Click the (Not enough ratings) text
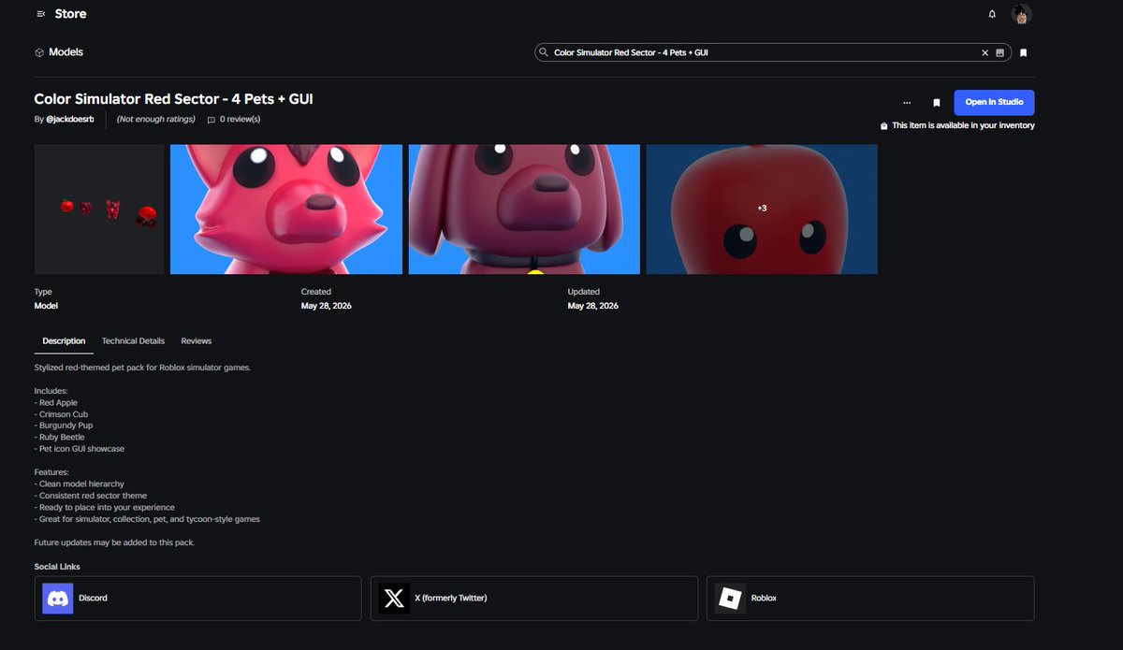The image size is (1123, 650). coord(156,119)
